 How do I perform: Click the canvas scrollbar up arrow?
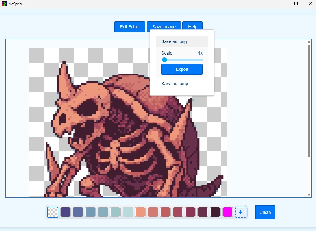309,42
